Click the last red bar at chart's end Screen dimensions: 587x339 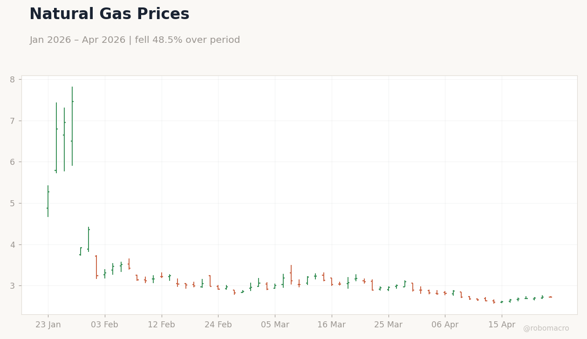point(550,297)
